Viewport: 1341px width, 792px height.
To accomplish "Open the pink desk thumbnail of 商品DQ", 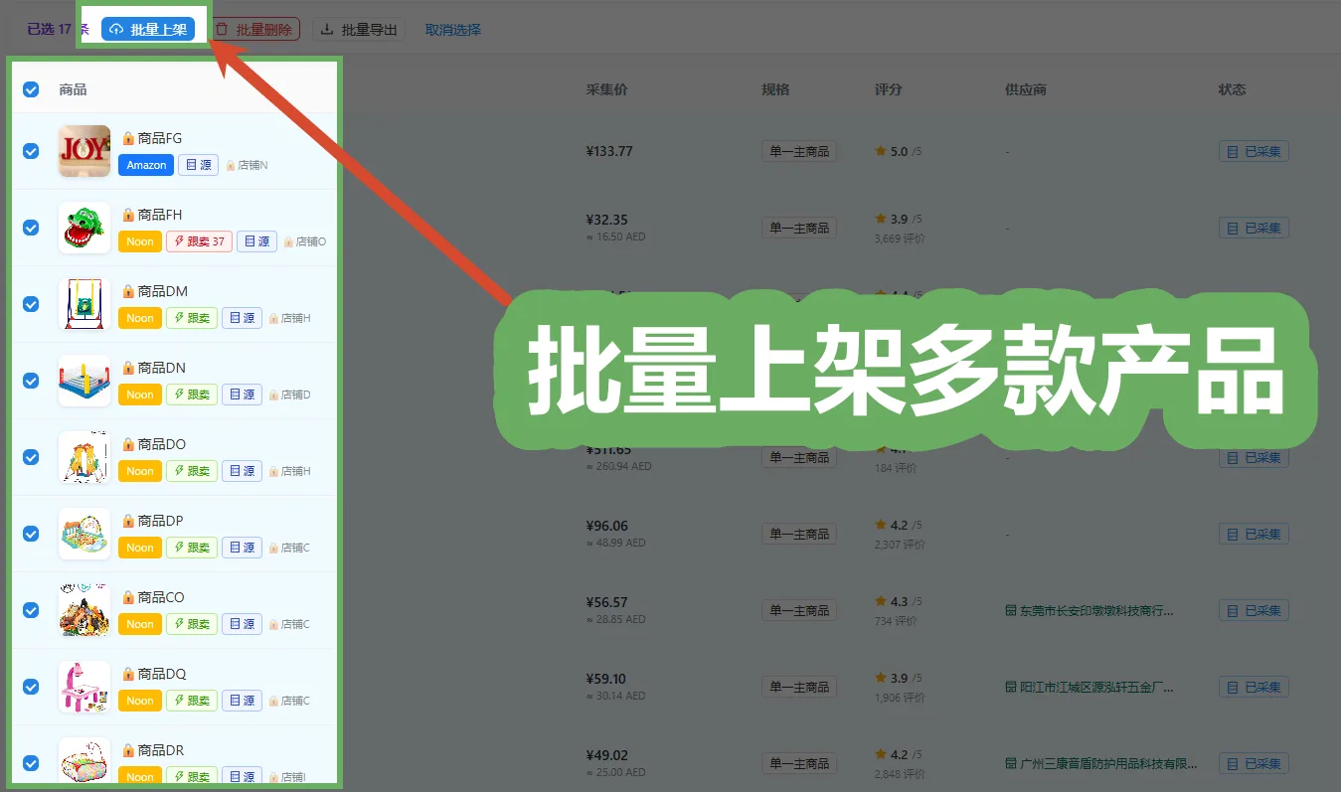I will point(84,687).
